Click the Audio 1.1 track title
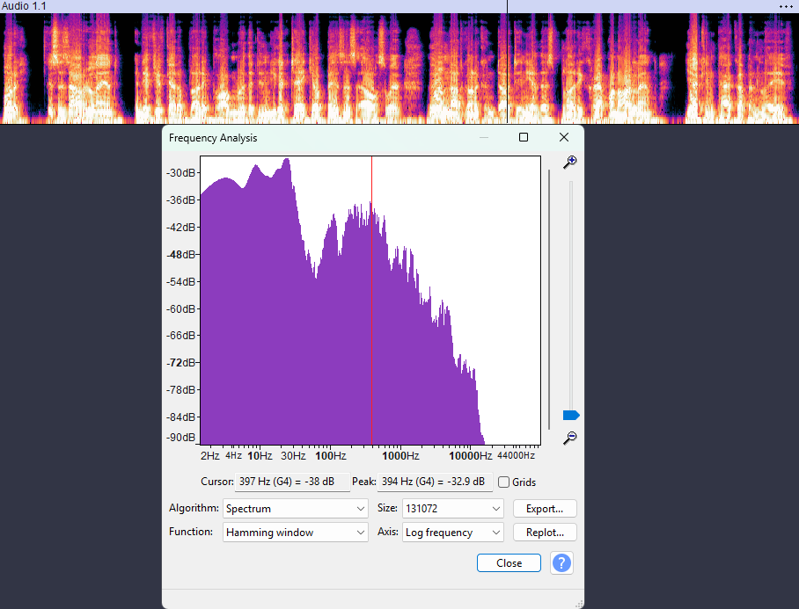Viewport: 799px width, 609px height. click(x=24, y=6)
